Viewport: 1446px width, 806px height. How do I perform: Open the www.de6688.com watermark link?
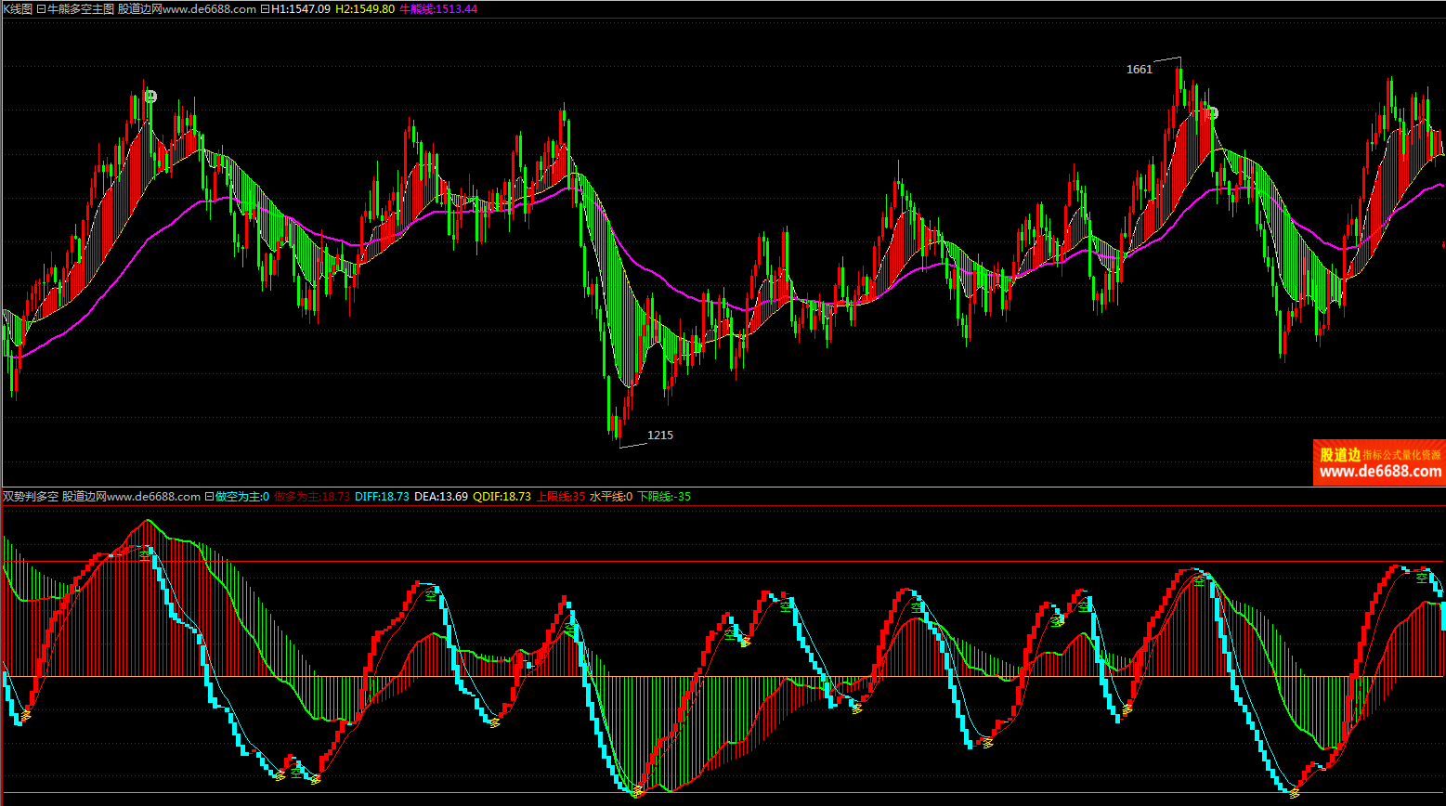click(1380, 472)
